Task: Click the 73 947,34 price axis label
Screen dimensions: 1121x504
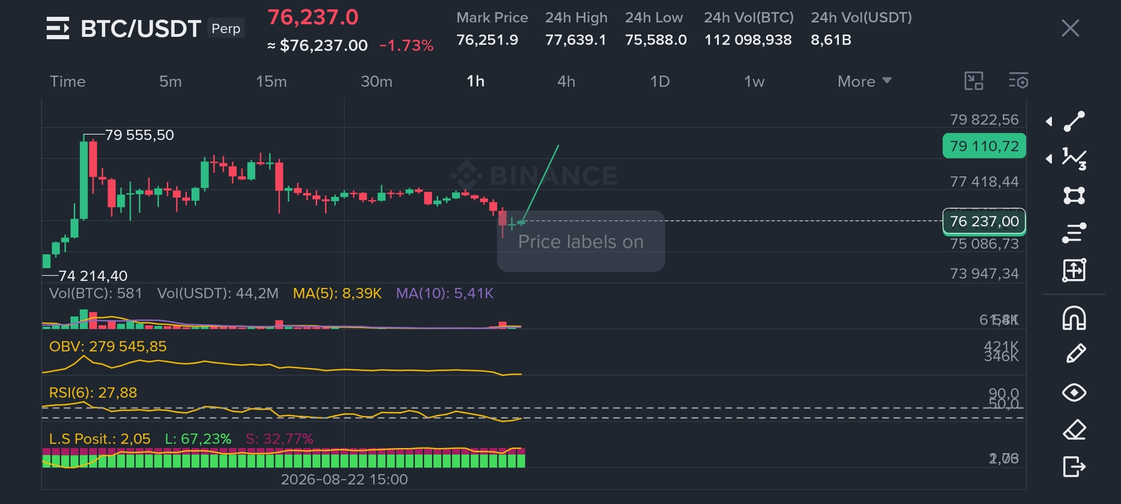Action: [x=984, y=273]
